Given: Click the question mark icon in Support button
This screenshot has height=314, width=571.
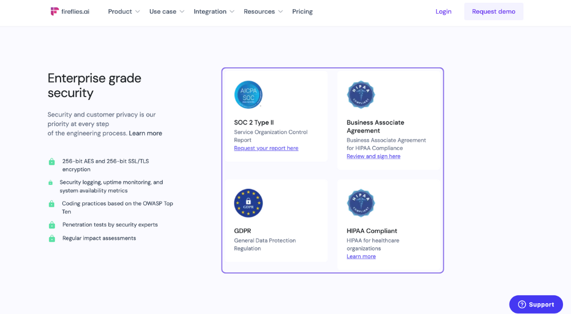Looking at the screenshot, I should [x=522, y=304].
